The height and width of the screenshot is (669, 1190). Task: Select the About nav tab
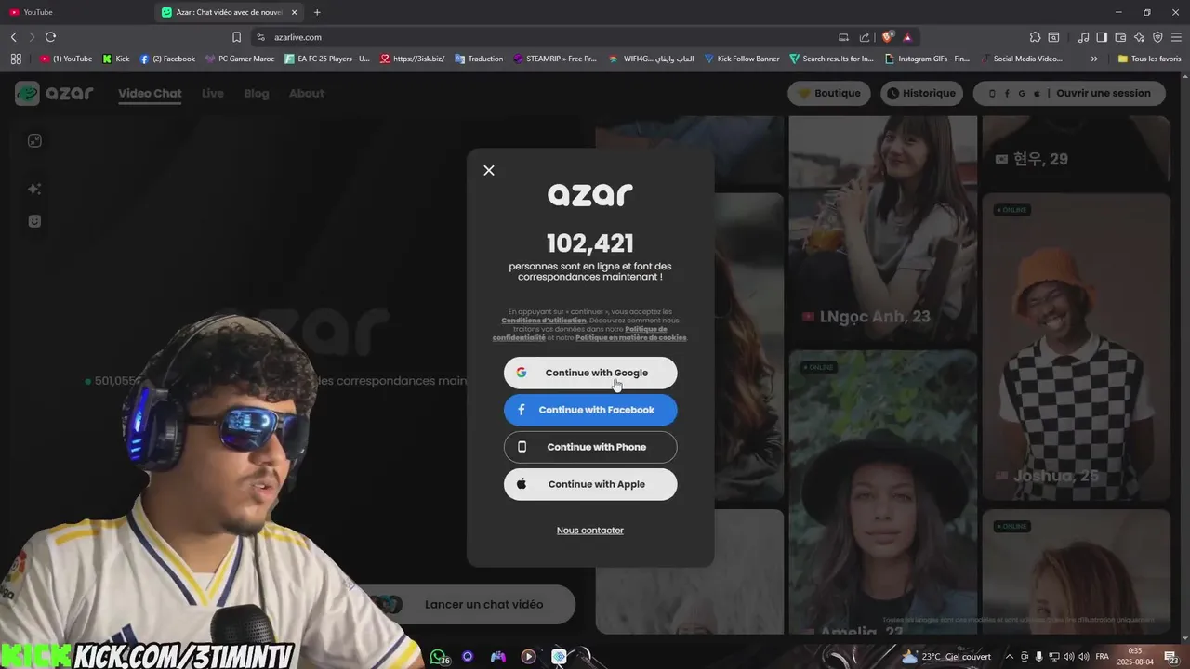307,94
